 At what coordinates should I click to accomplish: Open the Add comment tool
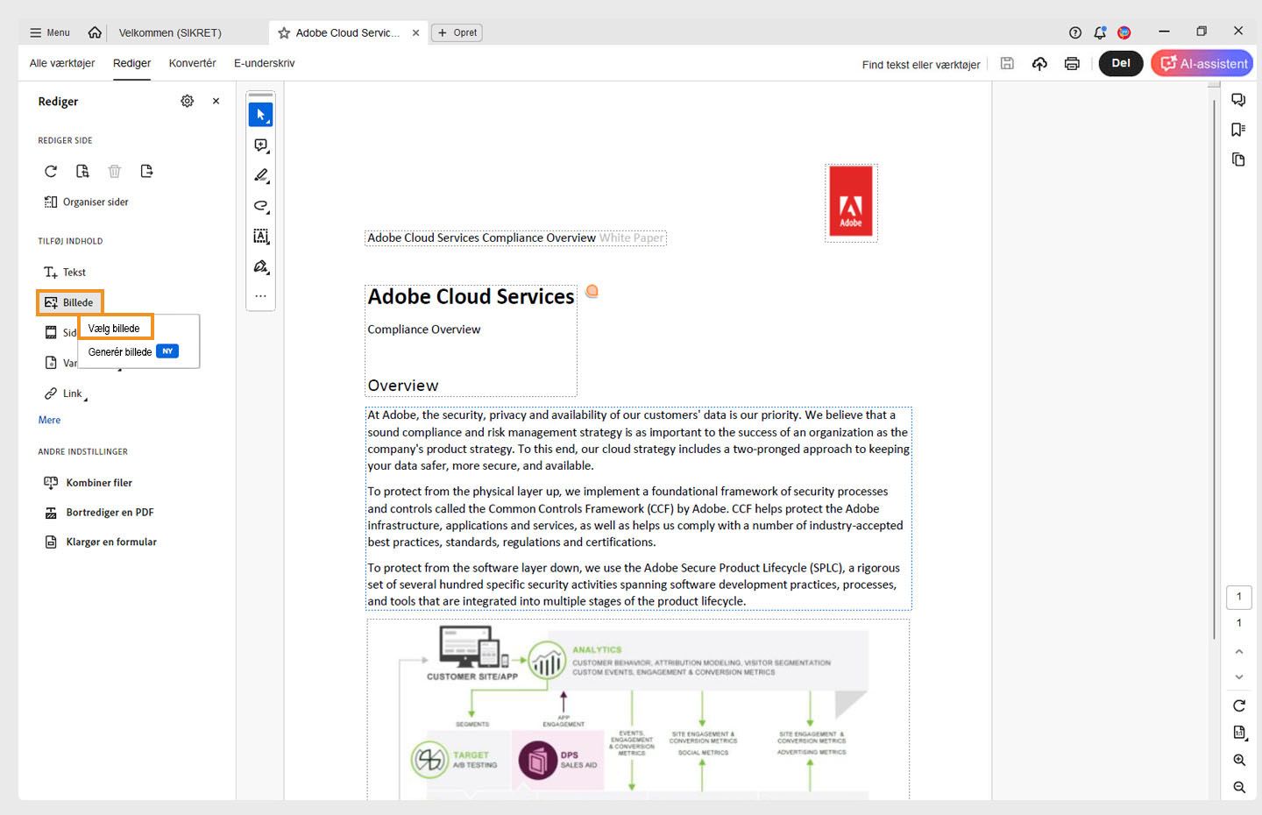(x=260, y=145)
